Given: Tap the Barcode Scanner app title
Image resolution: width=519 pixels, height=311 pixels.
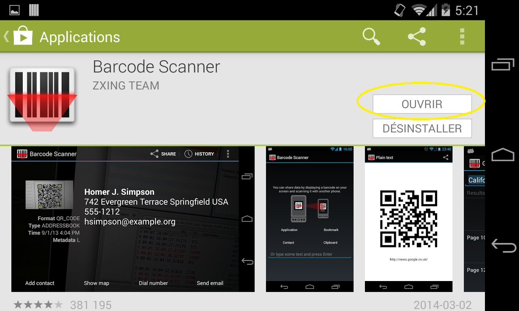Looking at the screenshot, I should tap(156, 67).
